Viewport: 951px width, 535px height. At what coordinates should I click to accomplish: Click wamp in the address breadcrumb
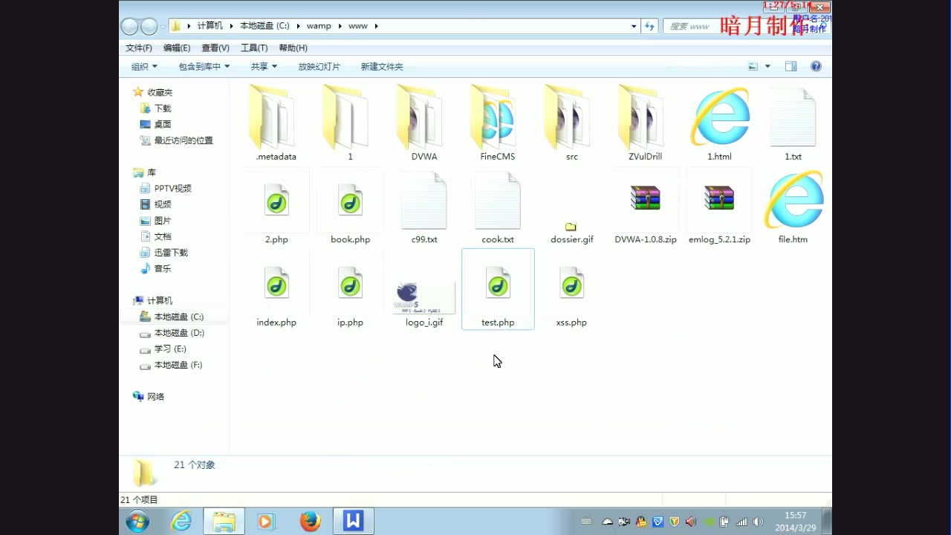[319, 26]
